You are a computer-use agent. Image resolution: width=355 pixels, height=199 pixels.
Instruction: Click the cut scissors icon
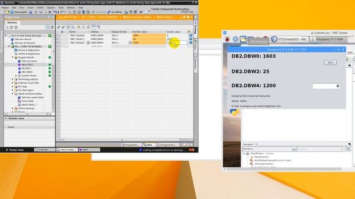pyautogui.click(x=35, y=12)
